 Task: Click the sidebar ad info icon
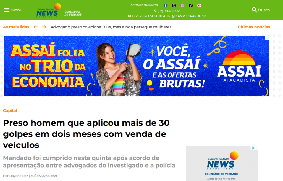pos(252,148)
